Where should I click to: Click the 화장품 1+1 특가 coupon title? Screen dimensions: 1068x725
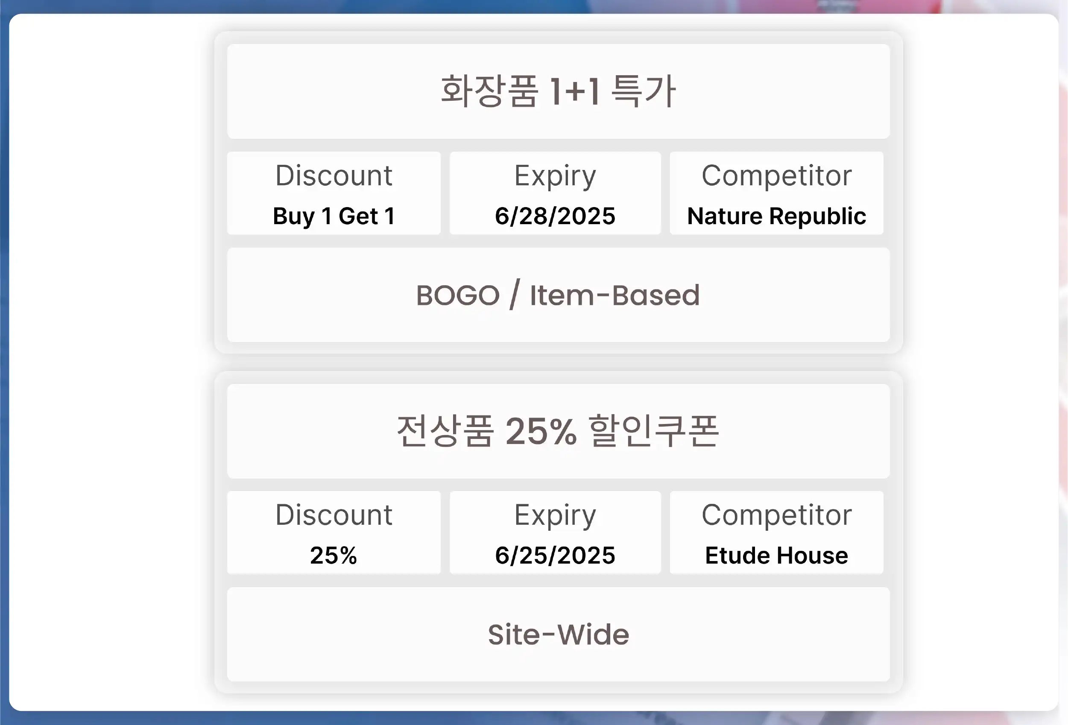point(558,91)
